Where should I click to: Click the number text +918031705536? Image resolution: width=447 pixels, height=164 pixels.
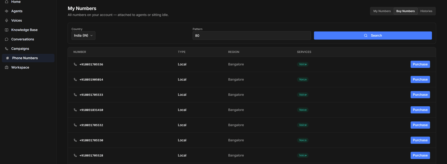pos(91,64)
